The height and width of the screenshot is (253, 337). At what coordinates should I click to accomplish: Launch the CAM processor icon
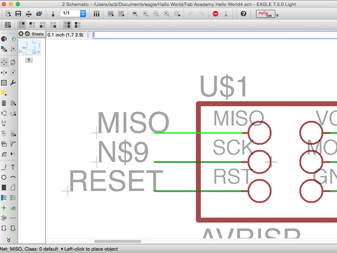pos(39,14)
